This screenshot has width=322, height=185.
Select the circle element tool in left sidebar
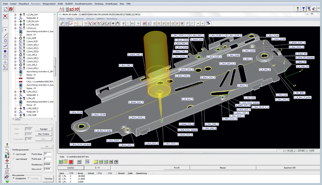[x=5, y=41]
